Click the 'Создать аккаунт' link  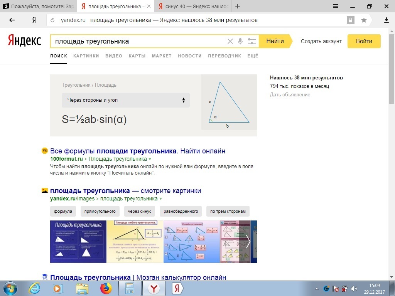pyautogui.click(x=321, y=41)
